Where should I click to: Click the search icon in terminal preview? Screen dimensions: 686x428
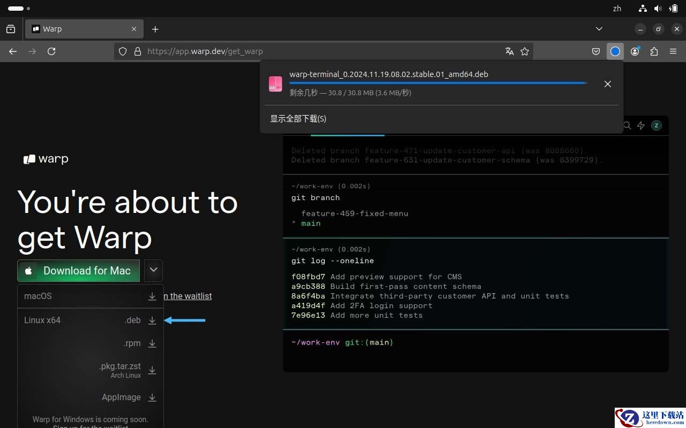(627, 126)
